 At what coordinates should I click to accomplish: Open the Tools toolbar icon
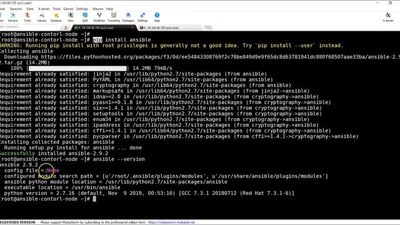coord(27,17)
